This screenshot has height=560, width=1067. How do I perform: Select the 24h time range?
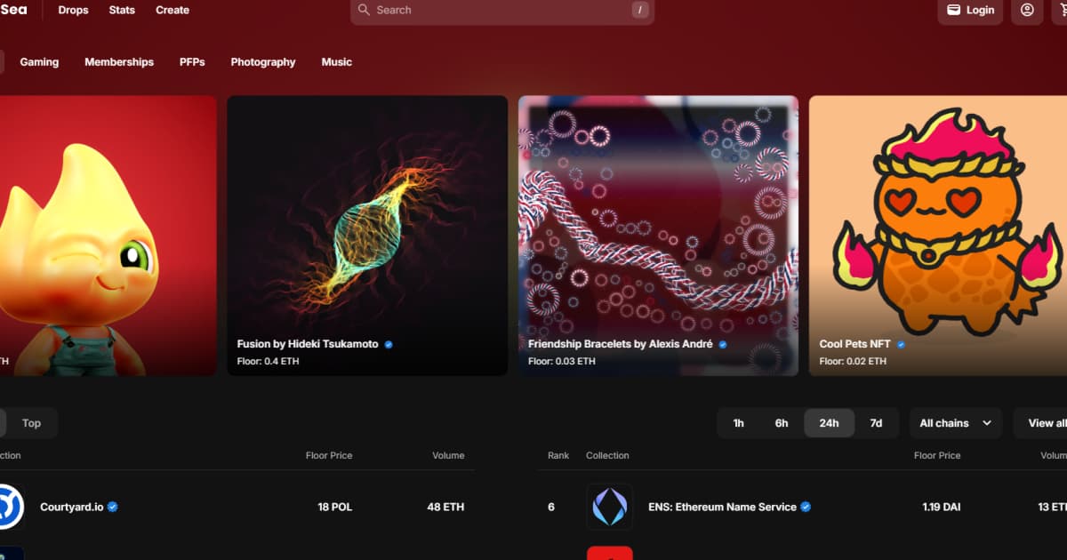coord(829,423)
